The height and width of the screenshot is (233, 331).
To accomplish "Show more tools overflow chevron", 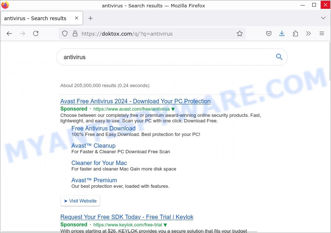I will [x=309, y=33].
